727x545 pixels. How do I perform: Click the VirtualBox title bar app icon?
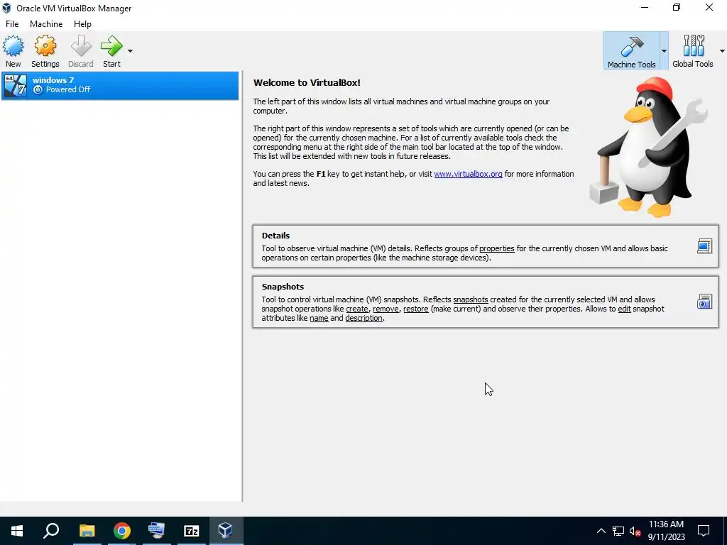(x=6, y=8)
